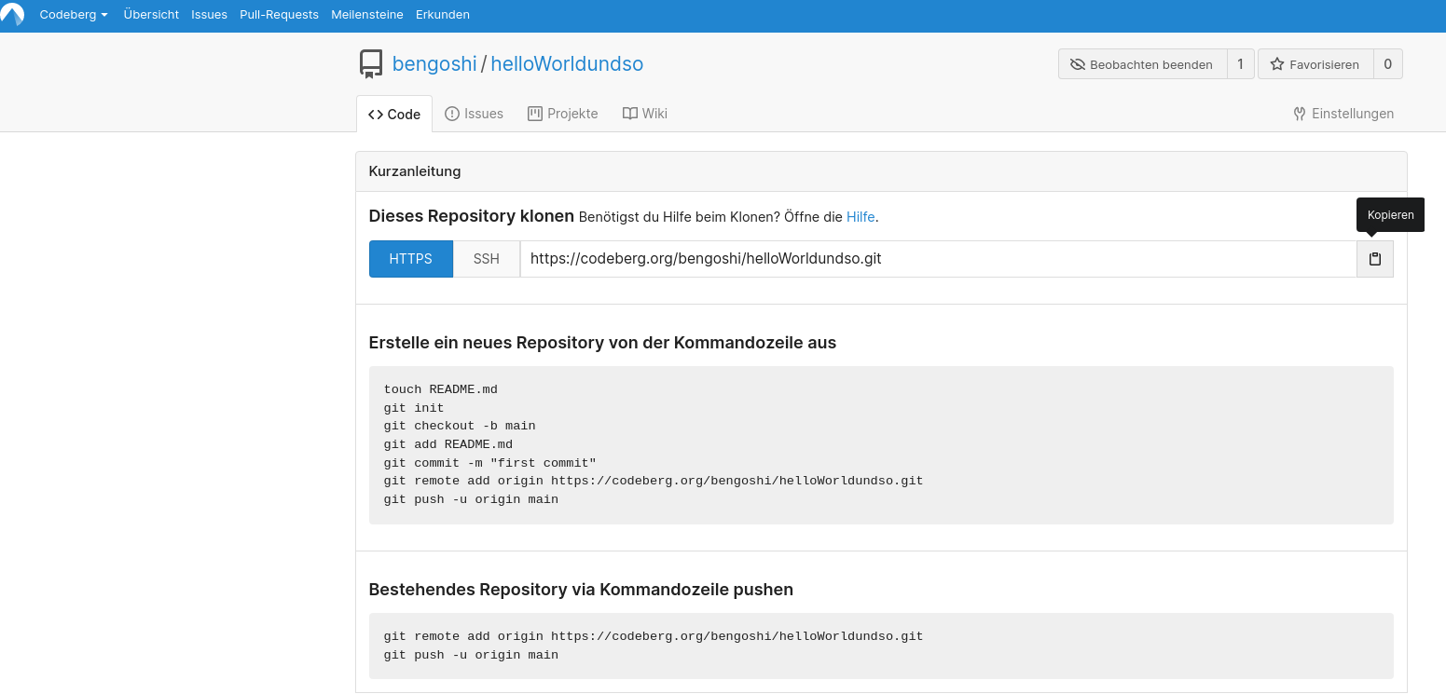This screenshot has width=1446, height=694.
Task: Star the repo with Favorisieren
Action: point(1315,64)
